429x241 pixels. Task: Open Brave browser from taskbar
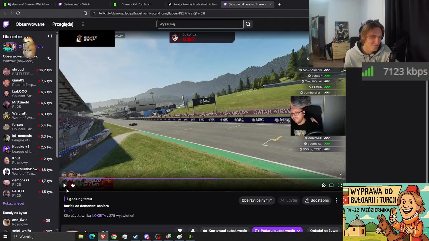(103, 237)
